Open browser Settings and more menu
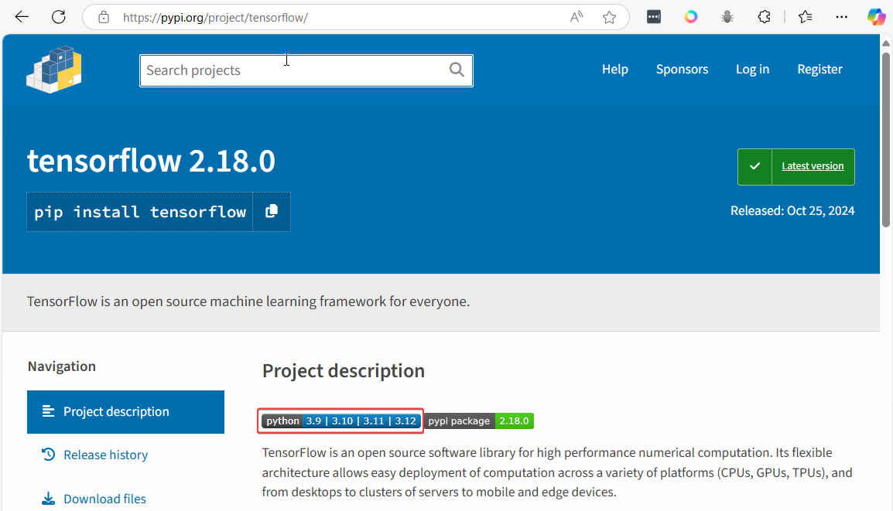This screenshot has width=893, height=511. 842,17
